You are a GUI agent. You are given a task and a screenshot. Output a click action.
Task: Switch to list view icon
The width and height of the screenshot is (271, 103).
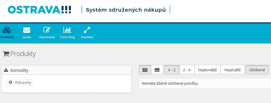(157, 70)
